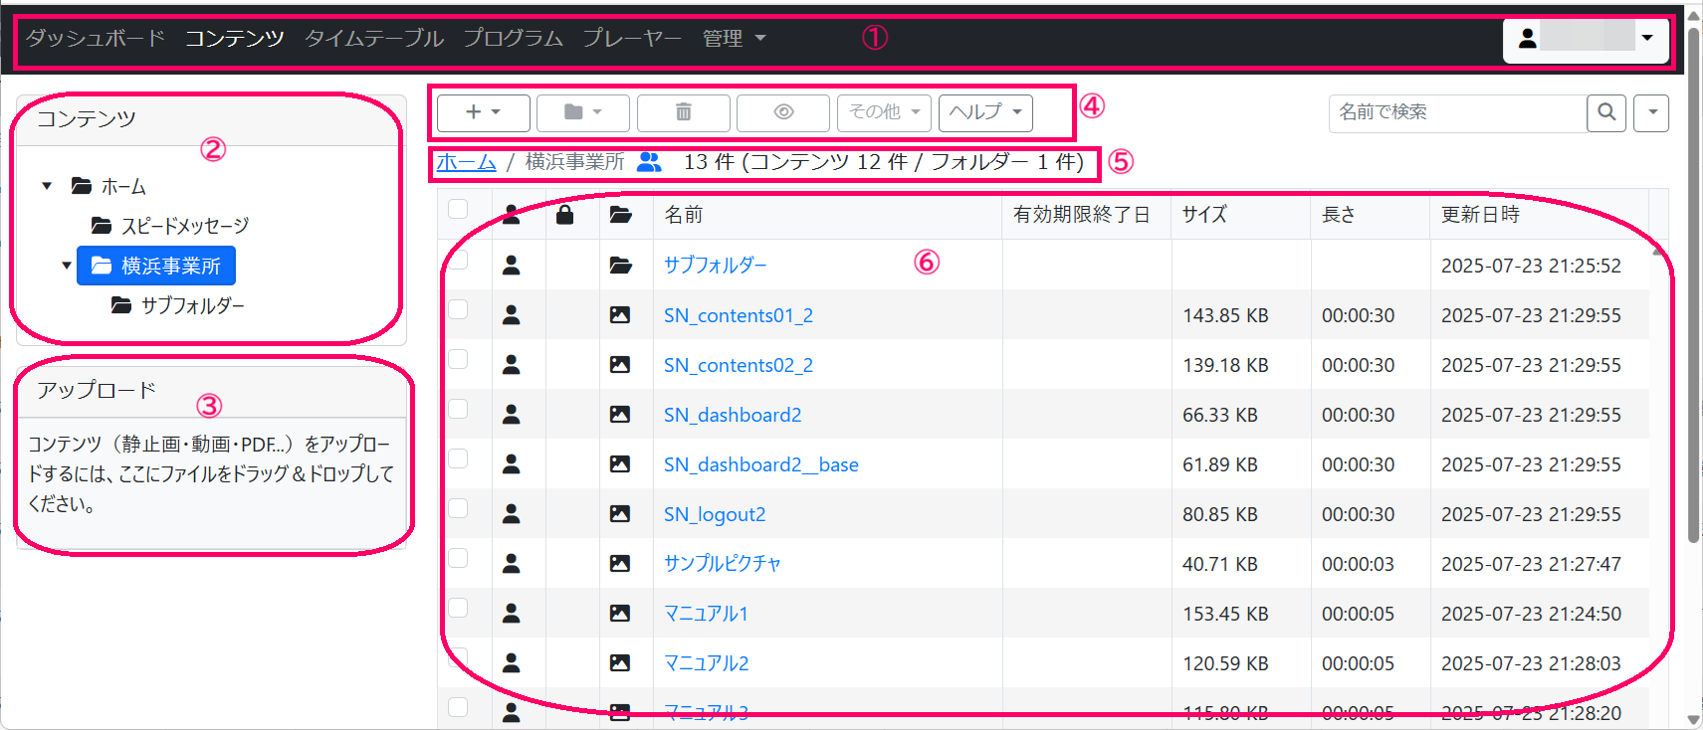Open the プレーヤー menu item
This screenshot has width=1703, height=730.
point(632,38)
